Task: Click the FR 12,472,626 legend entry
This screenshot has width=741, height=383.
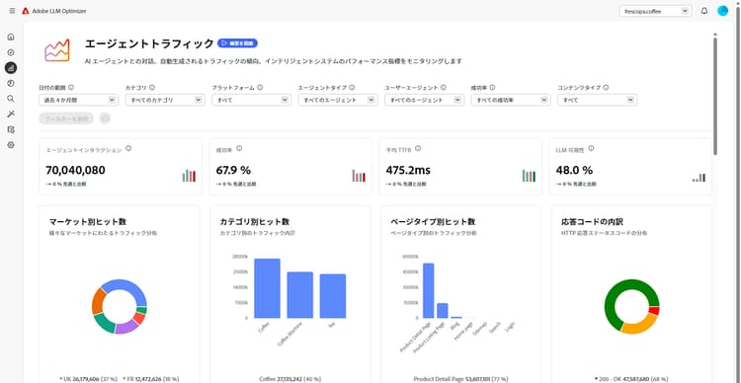Action: (151, 379)
